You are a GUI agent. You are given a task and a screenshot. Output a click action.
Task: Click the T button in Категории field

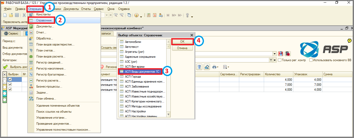[x=271, y=60]
